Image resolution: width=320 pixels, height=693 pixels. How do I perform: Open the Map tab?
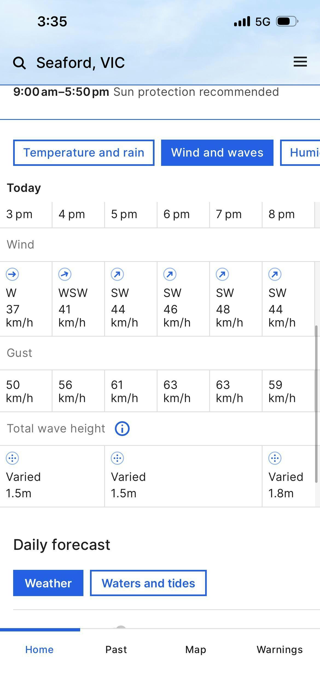(196, 650)
